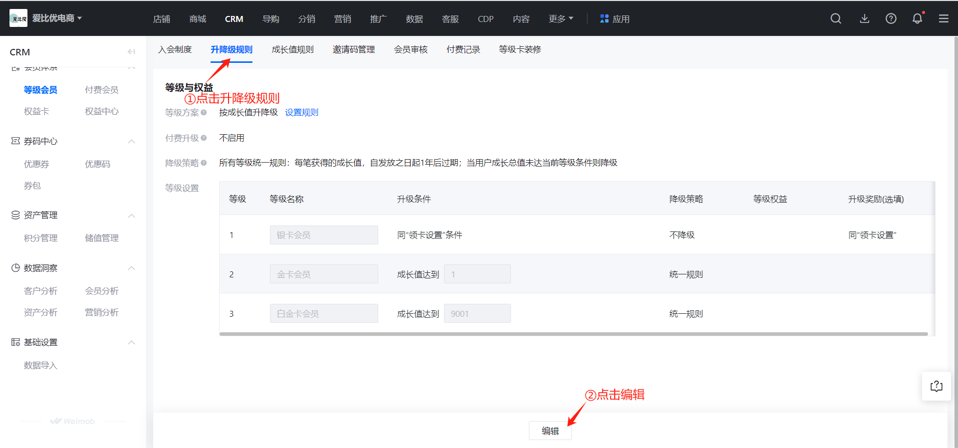
Task: Open 营销分析 in sidebar
Action: (102, 312)
